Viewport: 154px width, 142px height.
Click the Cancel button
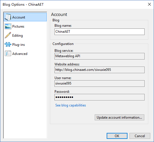(x=140, y=136)
